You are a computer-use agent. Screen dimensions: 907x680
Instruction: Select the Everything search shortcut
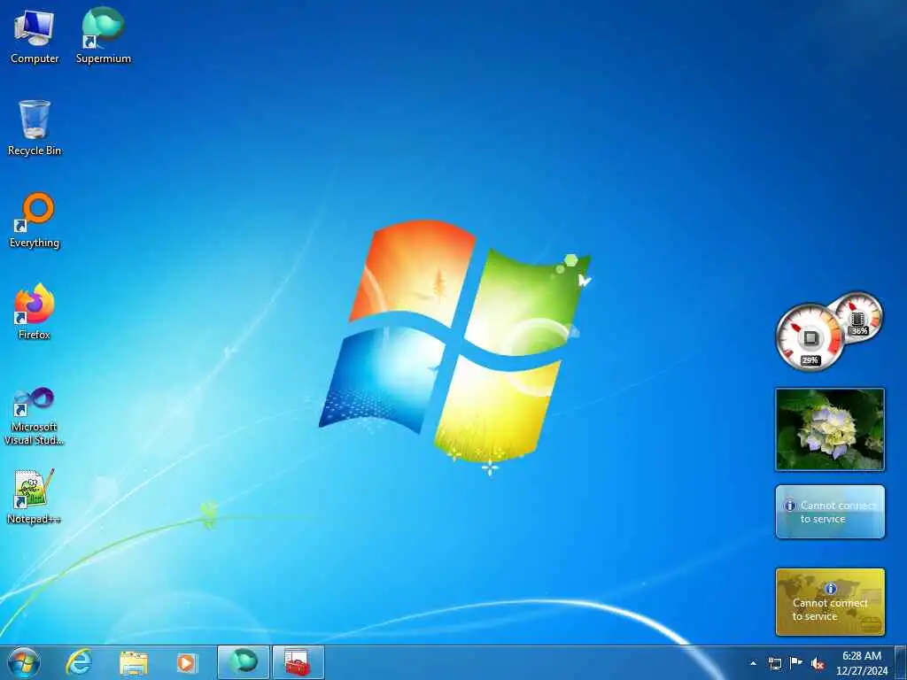[x=35, y=220]
